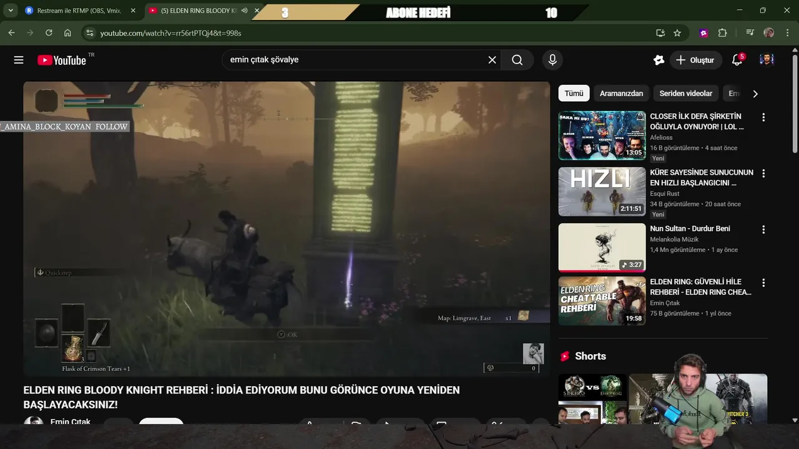This screenshot has height=449, width=799.
Task: Go back with the browser back arrow
Action: tap(11, 32)
